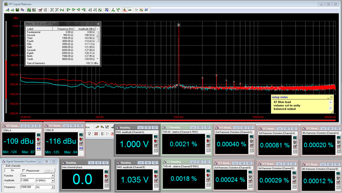Image resolution: width=342 pixels, height=193 pixels.
Task: Click the horizontal double-arrow span icon in toolbar
Action: click(x=130, y=10)
